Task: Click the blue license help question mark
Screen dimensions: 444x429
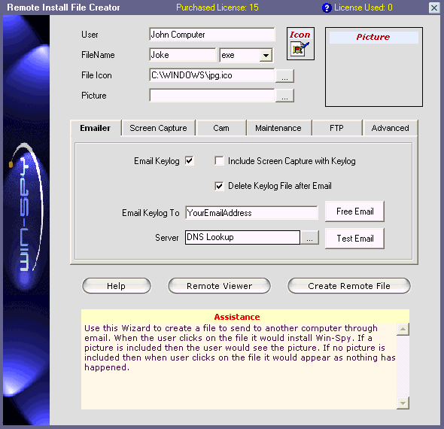Action: pyautogui.click(x=327, y=8)
